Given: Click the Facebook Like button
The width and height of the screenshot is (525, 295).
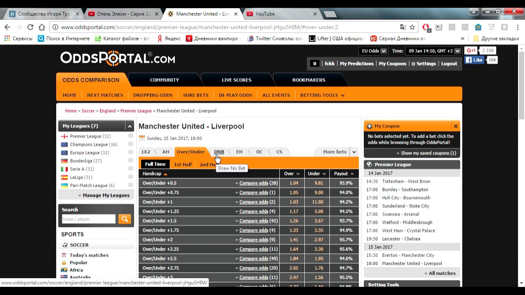Looking at the screenshot, I should click(x=475, y=60).
